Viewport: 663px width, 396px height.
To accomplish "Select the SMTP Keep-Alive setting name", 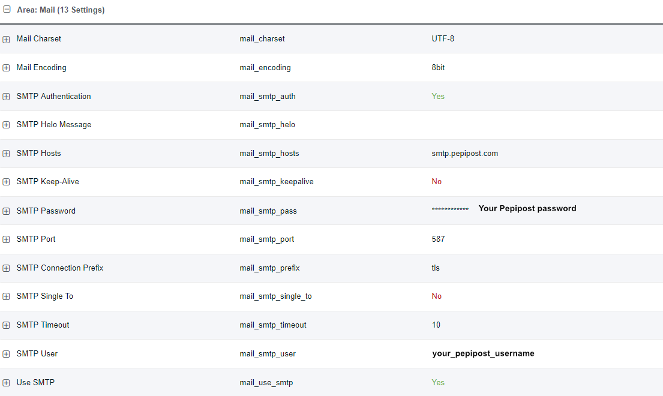I will tap(48, 182).
